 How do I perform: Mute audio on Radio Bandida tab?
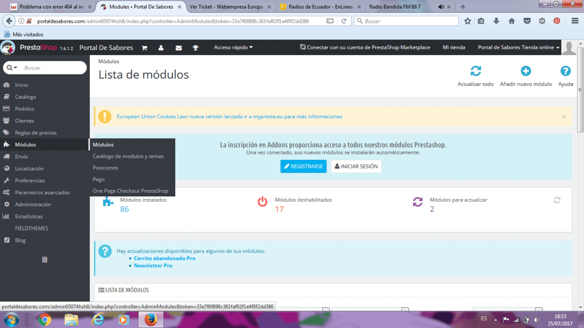(441, 7)
